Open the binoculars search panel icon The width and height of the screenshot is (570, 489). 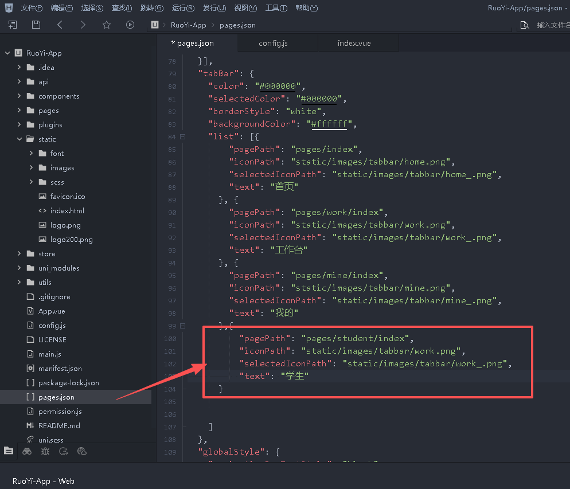[27, 451]
